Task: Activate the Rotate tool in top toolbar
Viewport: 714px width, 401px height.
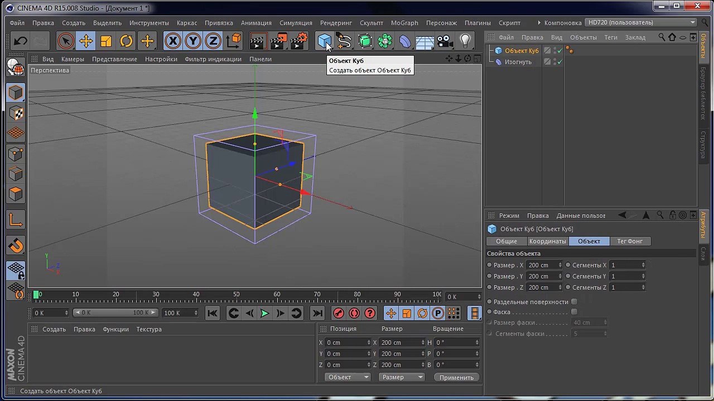Action: pyautogui.click(x=127, y=41)
